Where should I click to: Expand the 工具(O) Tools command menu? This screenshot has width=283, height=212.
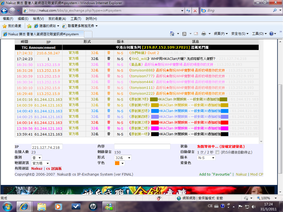coord(259,34)
